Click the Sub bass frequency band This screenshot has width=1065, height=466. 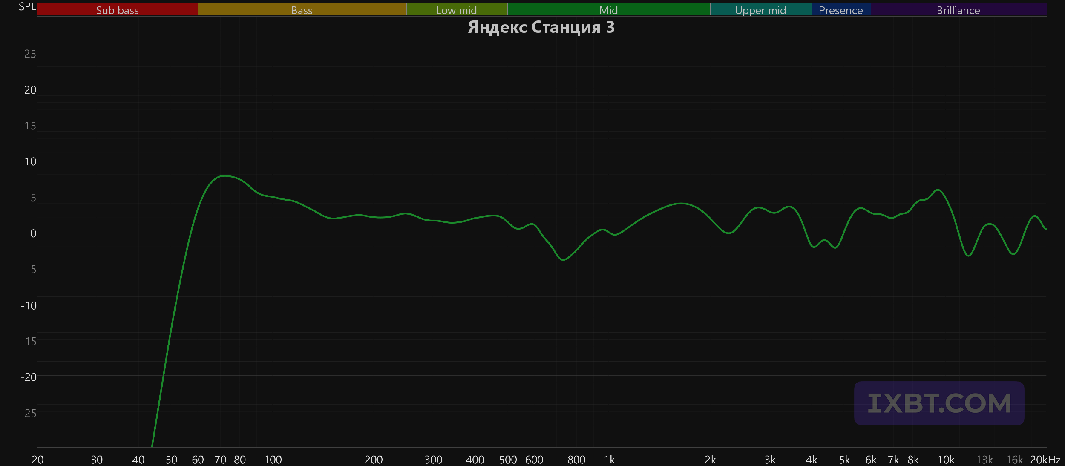(x=117, y=9)
